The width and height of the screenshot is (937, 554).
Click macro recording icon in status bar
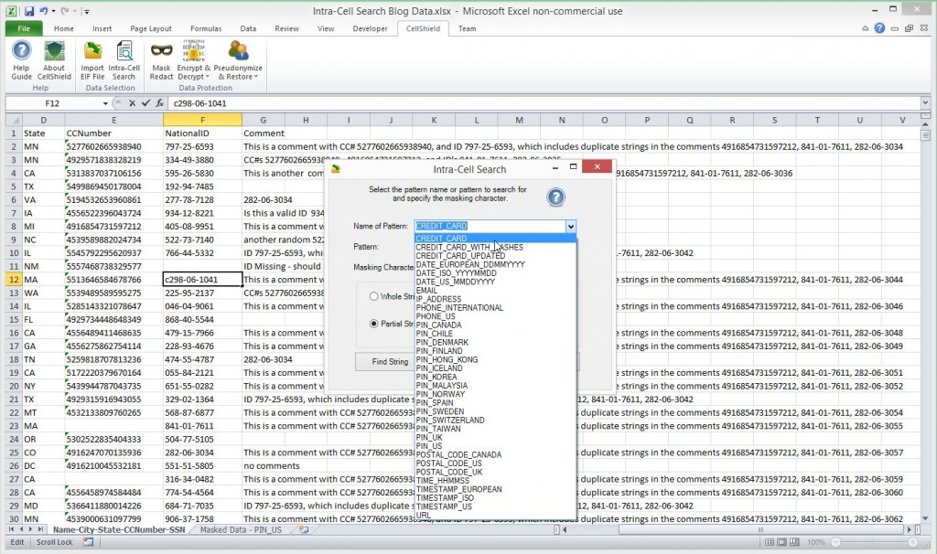89,542
